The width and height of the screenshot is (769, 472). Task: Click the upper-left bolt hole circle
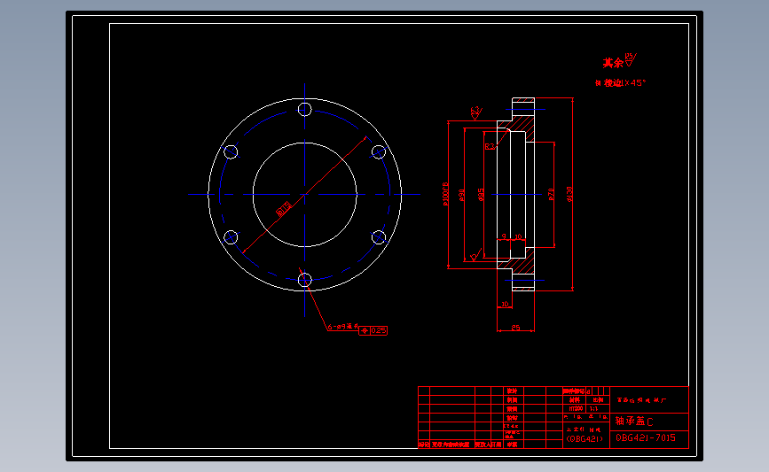click(x=231, y=151)
